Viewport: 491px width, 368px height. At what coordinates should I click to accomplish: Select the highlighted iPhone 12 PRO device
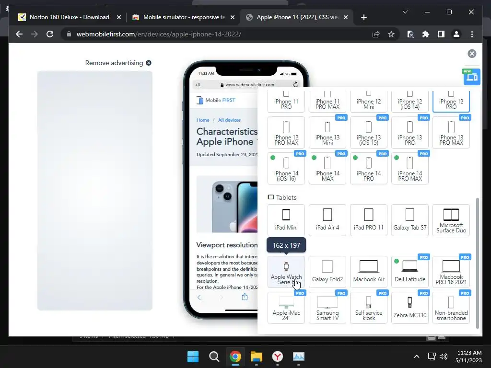tap(451, 101)
